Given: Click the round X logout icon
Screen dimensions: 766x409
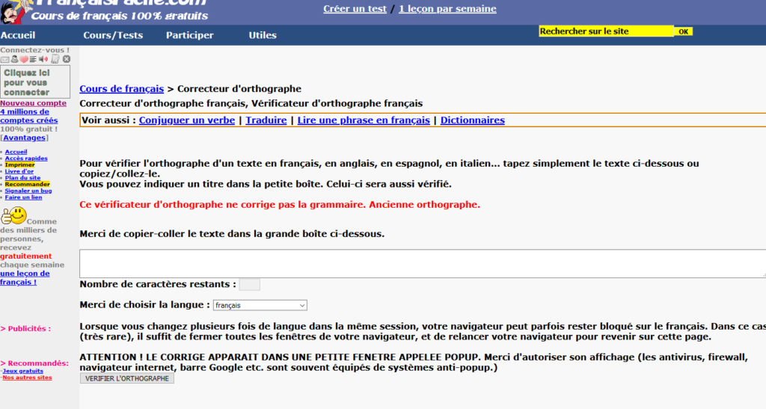Looking at the screenshot, I should 67,59.
